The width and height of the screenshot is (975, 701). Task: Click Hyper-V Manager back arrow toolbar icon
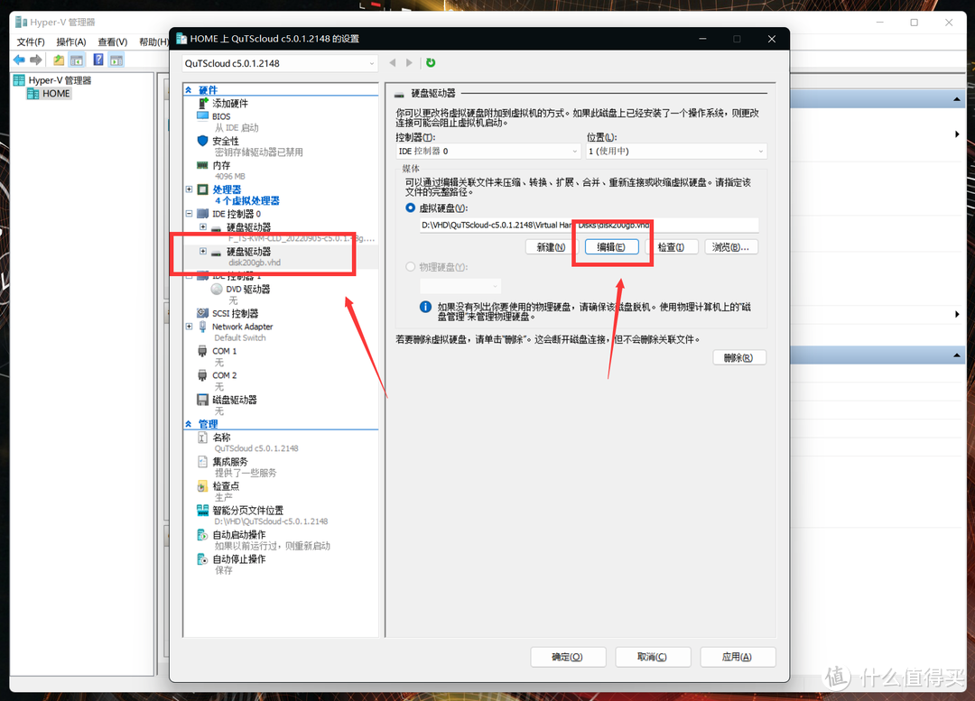[19, 60]
